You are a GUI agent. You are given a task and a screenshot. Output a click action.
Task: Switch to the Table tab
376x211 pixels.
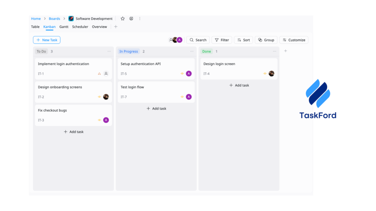click(x=35, y=26)
